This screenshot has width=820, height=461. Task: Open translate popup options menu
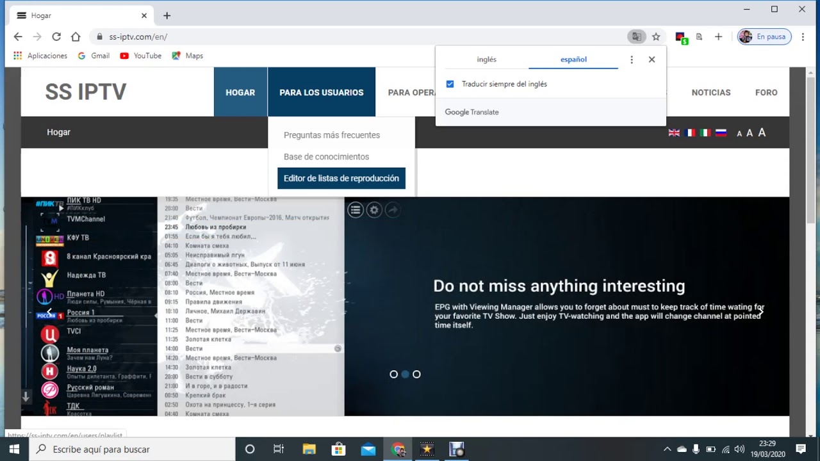[632, 60]
